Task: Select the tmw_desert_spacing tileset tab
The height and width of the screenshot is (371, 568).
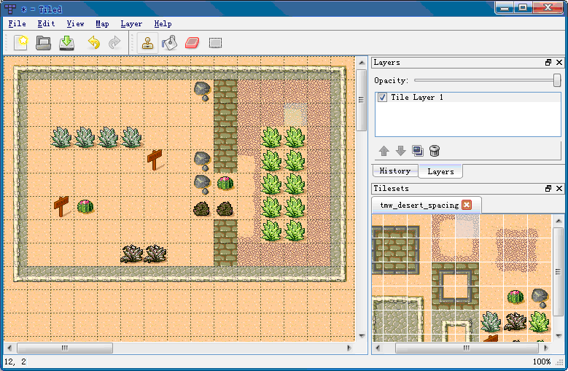Action: coord(419,206)
